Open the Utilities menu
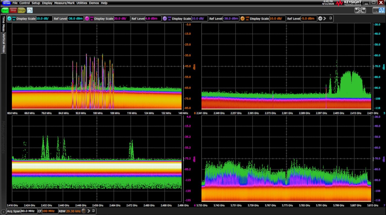Screen dimensions: 386x215 pyautogui.click(x=82, y=3)
